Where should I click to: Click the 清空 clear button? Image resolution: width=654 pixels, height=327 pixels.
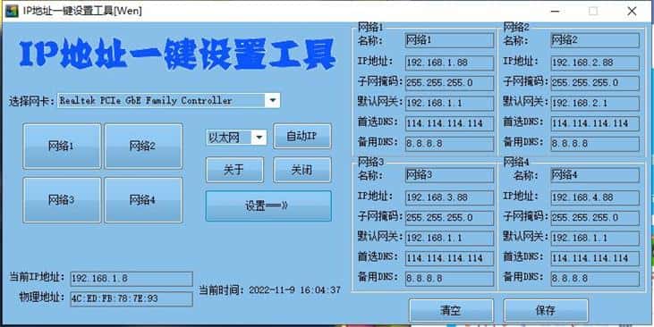[x=451, y=311]
